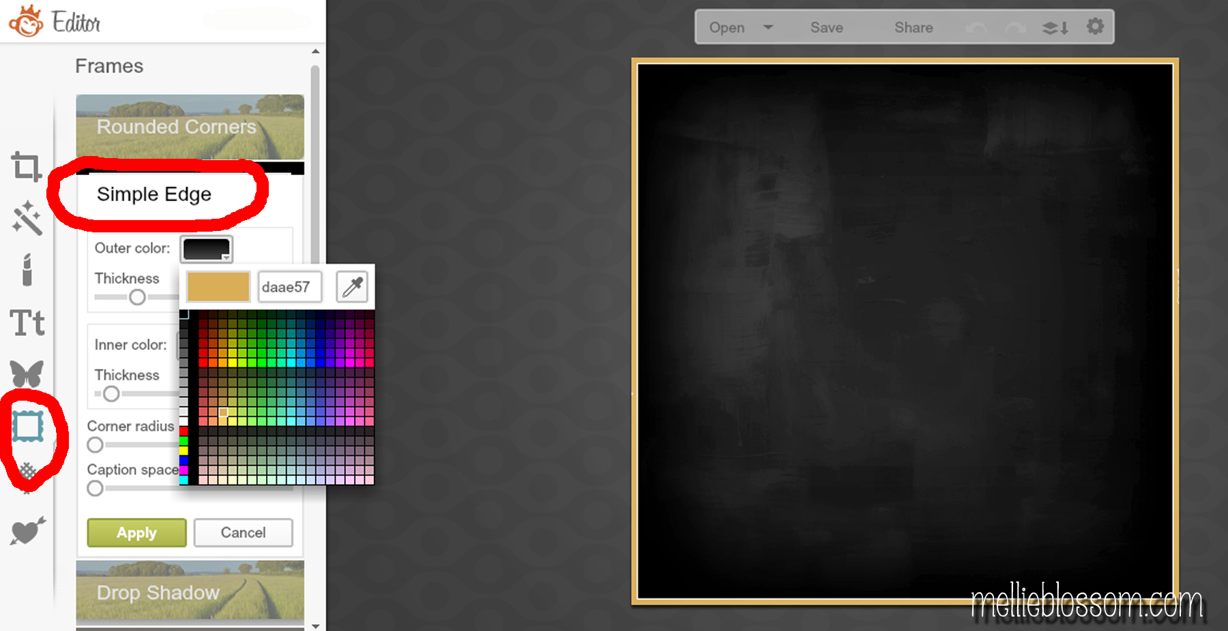The width and height of the screenshot is (1228, 631).
Task: Open the Effects panel with the wand icon
Action: pyautogui.click(x=27, y=217)
